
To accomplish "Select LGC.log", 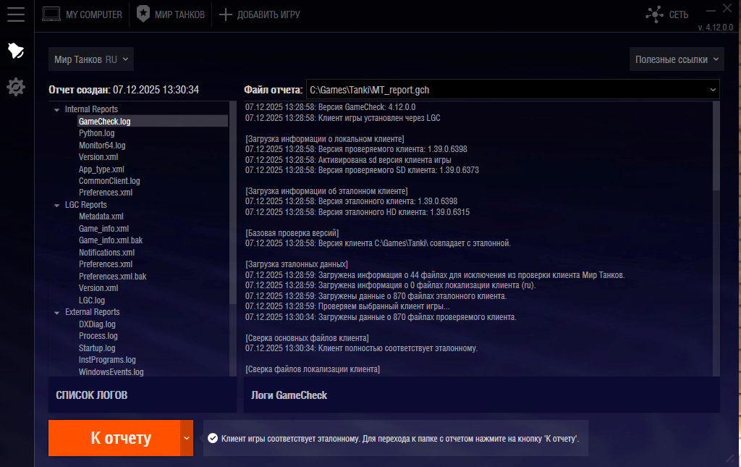I will [x=92, y=300].
